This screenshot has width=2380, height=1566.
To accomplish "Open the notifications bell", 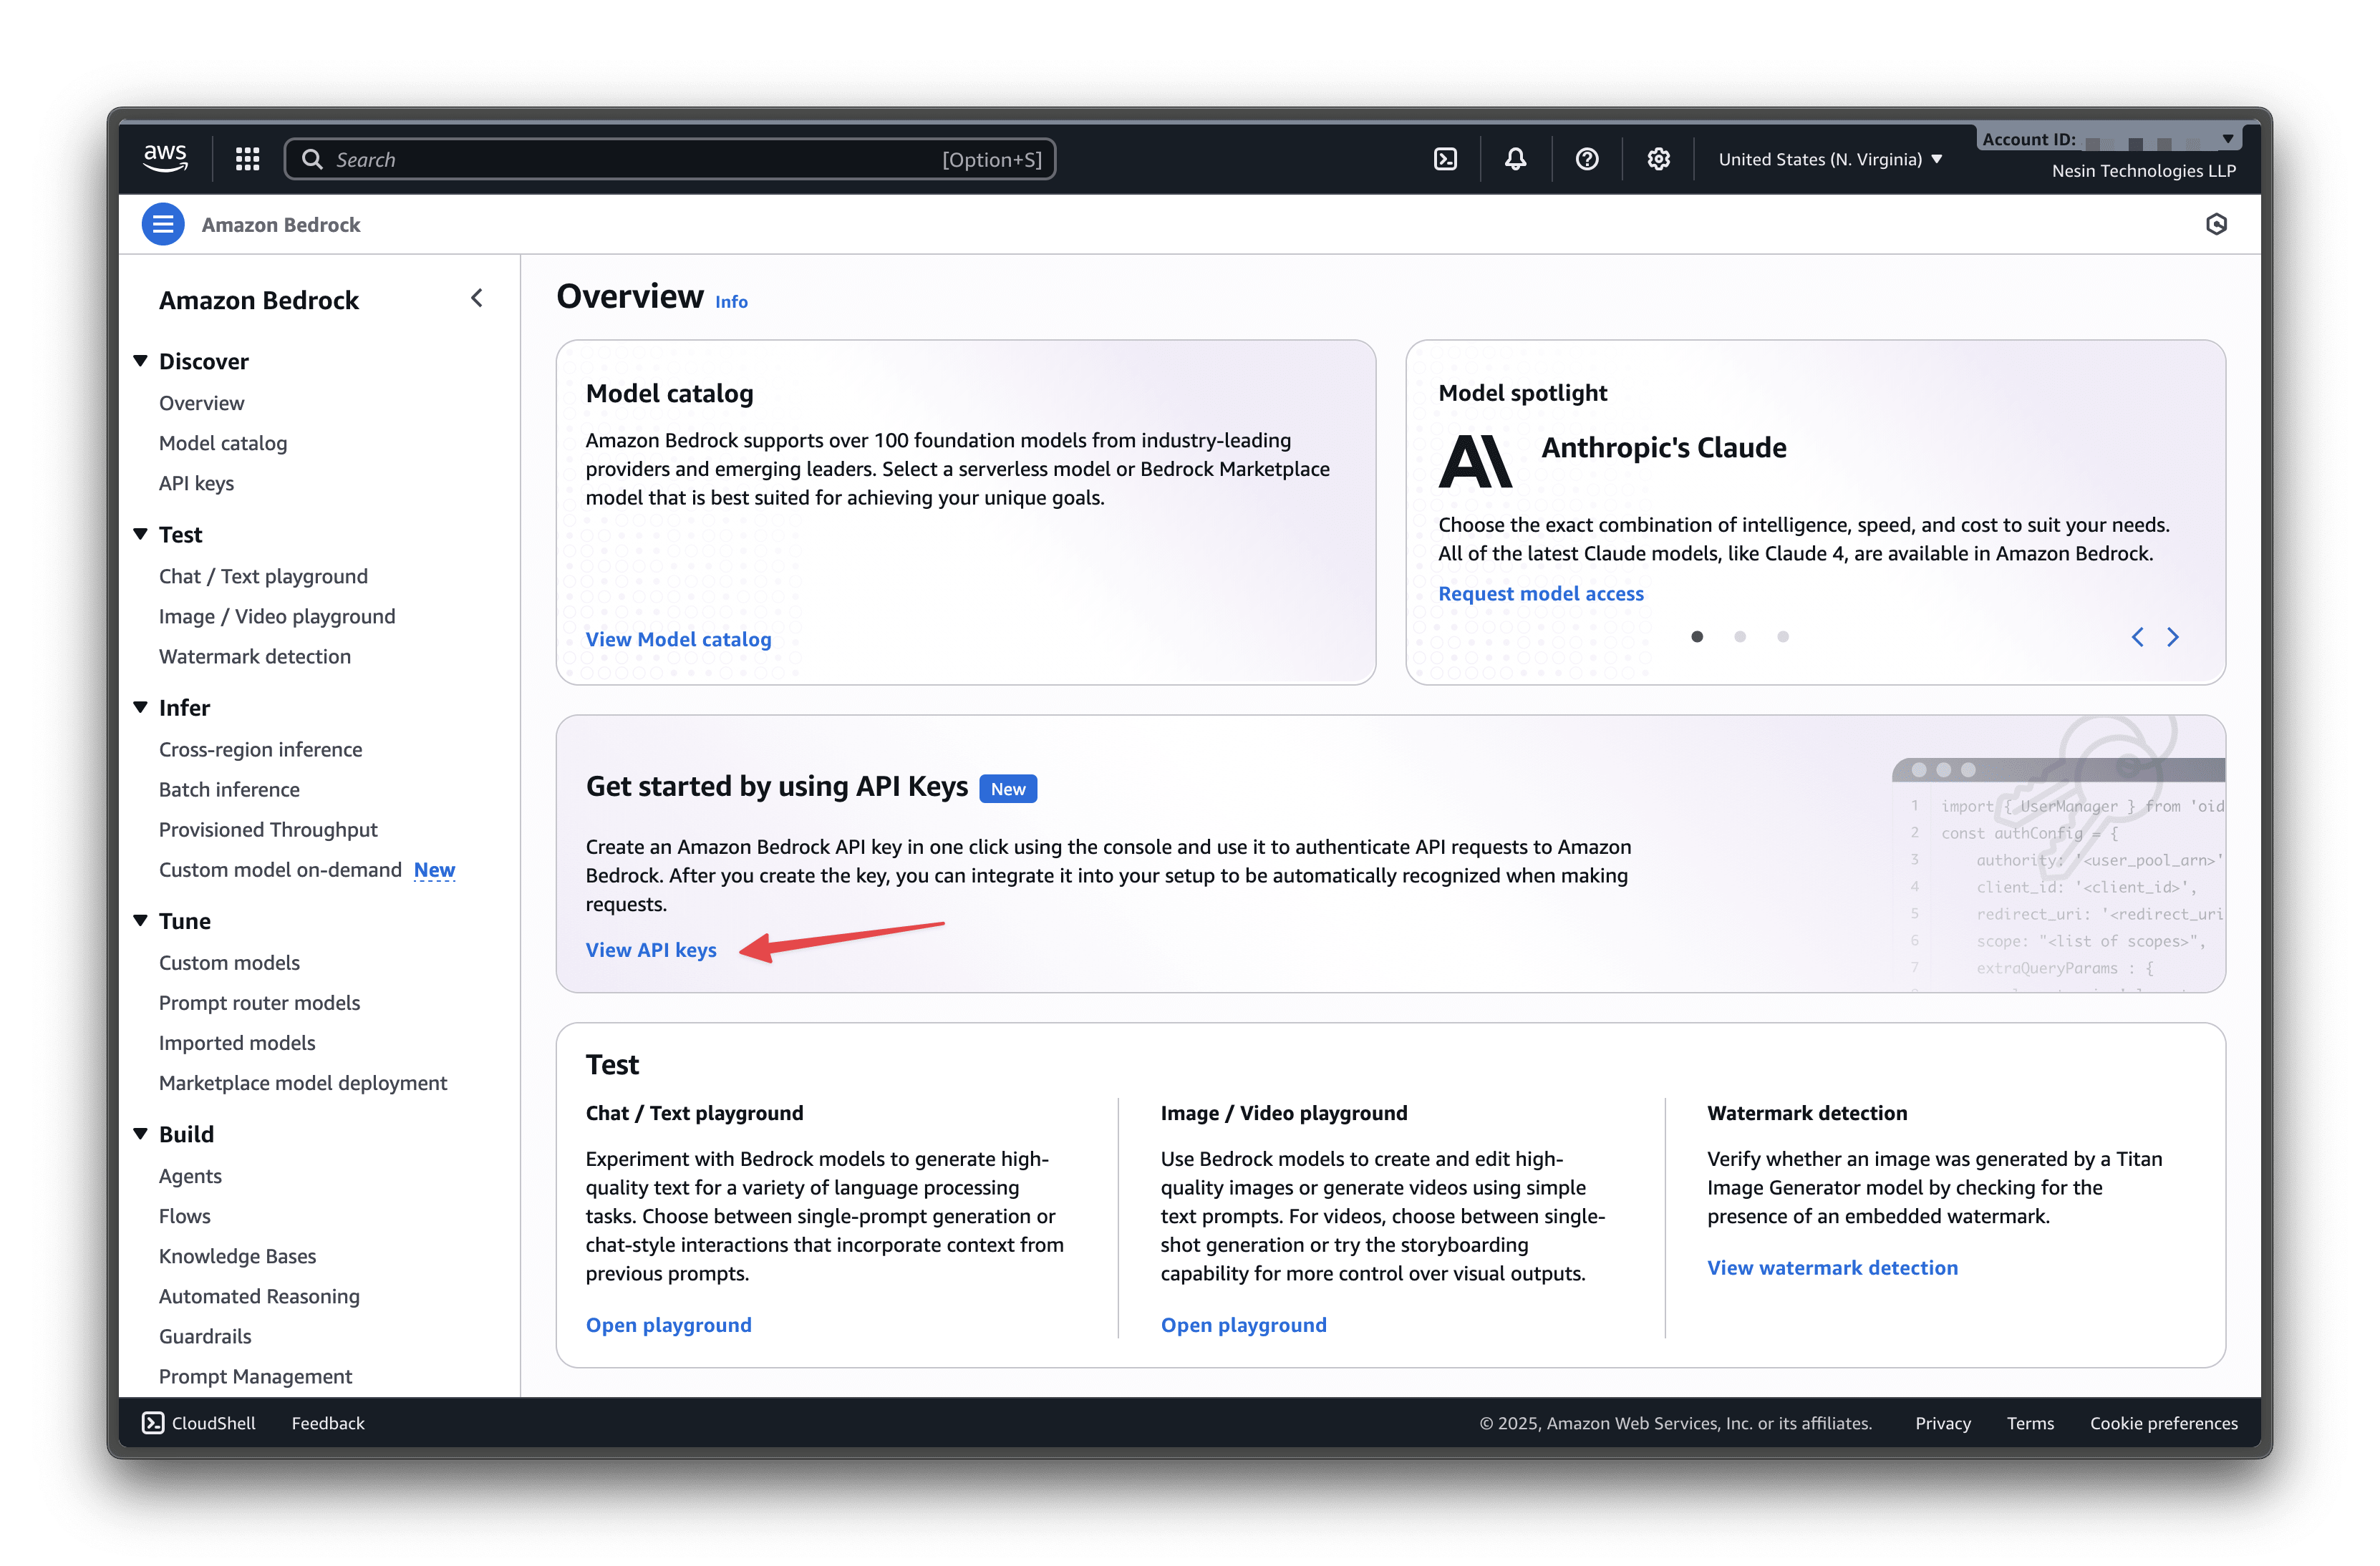I will point(1516,159).
